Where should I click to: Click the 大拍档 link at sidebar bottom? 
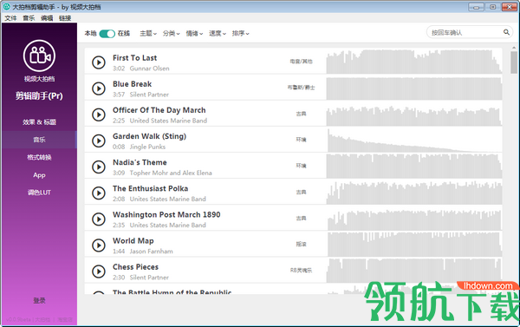[42, 319]
